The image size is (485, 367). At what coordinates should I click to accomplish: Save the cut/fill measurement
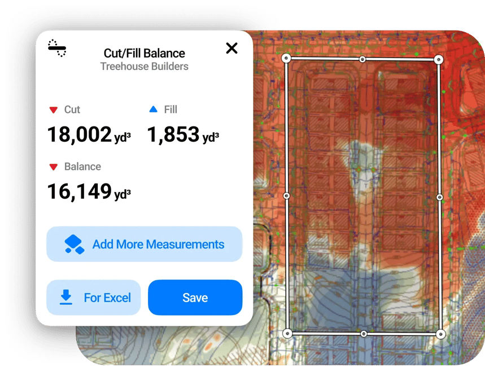tap(195, 298)
